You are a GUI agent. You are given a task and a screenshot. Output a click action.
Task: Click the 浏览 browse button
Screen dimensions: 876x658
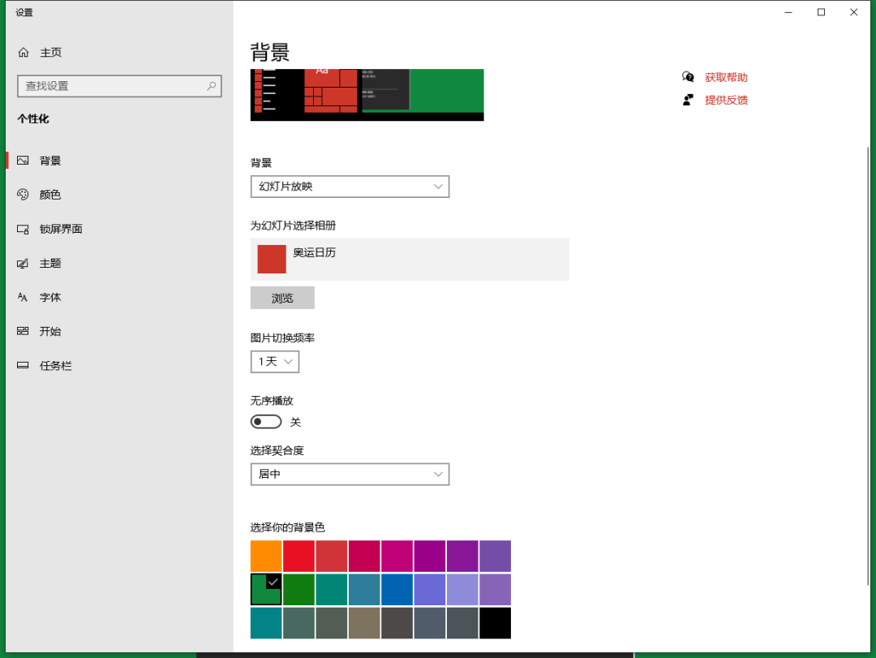point(282,298)
